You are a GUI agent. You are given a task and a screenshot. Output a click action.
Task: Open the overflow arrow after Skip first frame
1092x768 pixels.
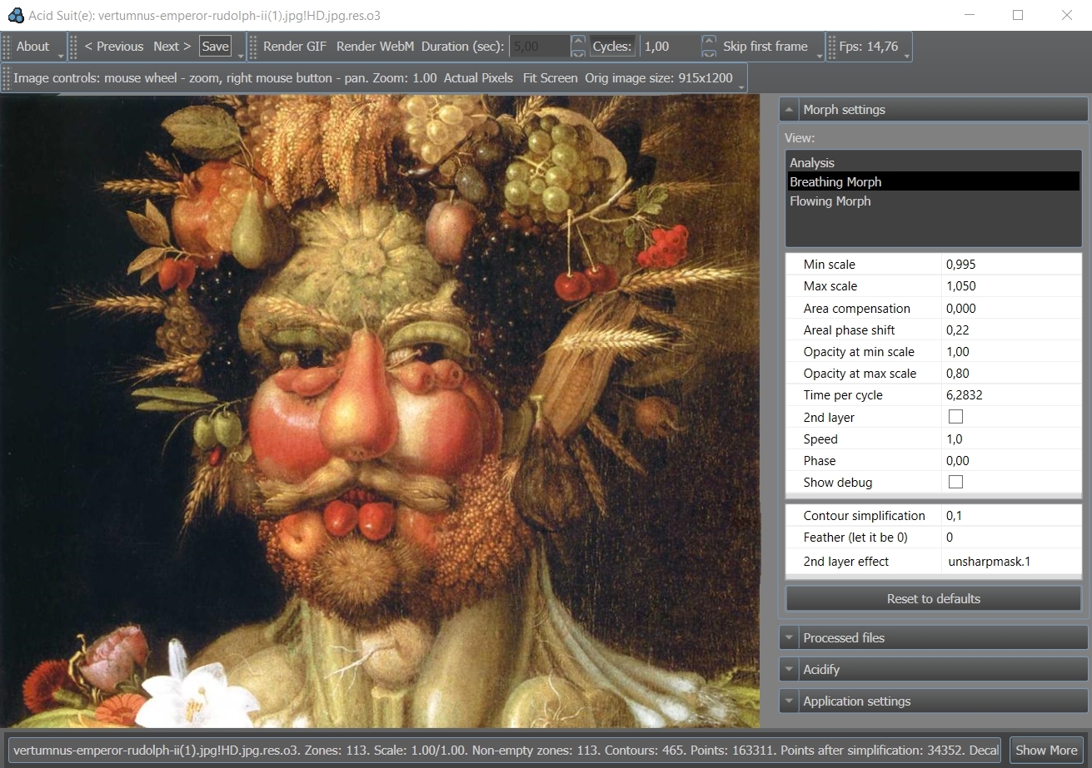pyautogui.click(x=820, y=56)
